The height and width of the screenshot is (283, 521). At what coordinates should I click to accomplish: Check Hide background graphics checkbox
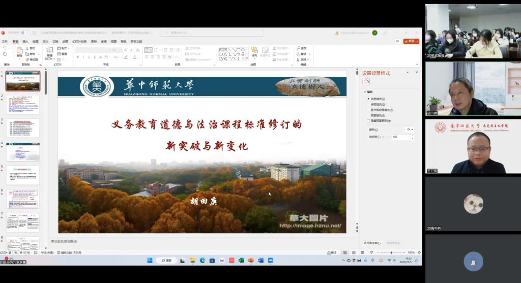(368, 121)
